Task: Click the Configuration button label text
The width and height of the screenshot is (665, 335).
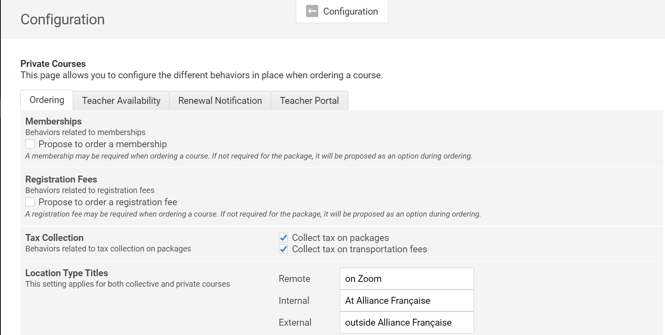Action: click(x=350, y=11)
